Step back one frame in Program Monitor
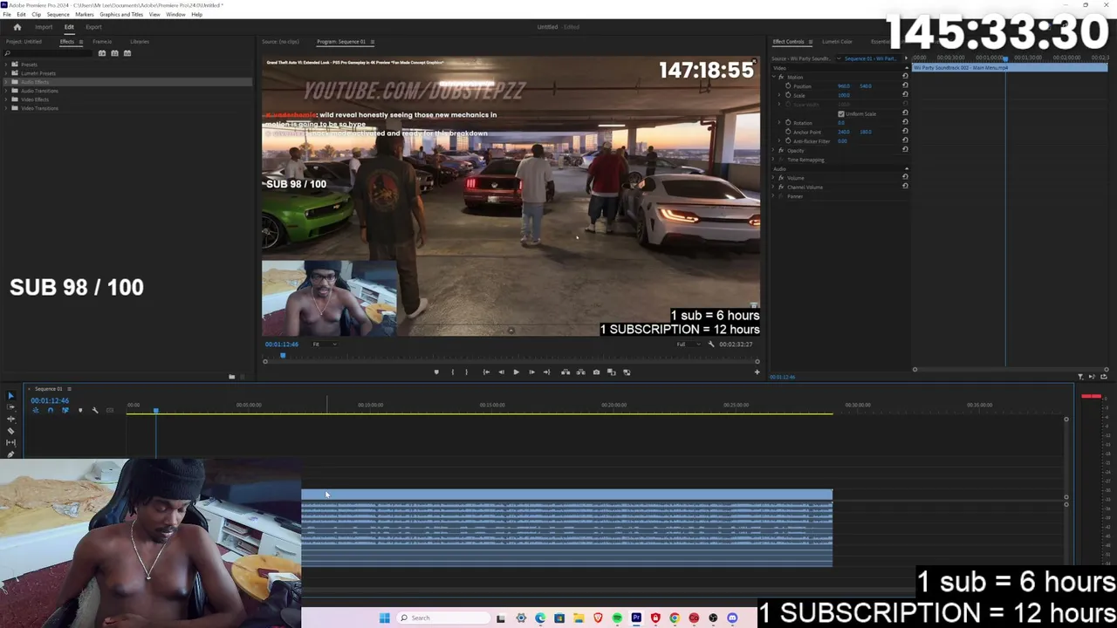Image resolution: width=1117 pixels, height=628 pixels. point(501,372)
